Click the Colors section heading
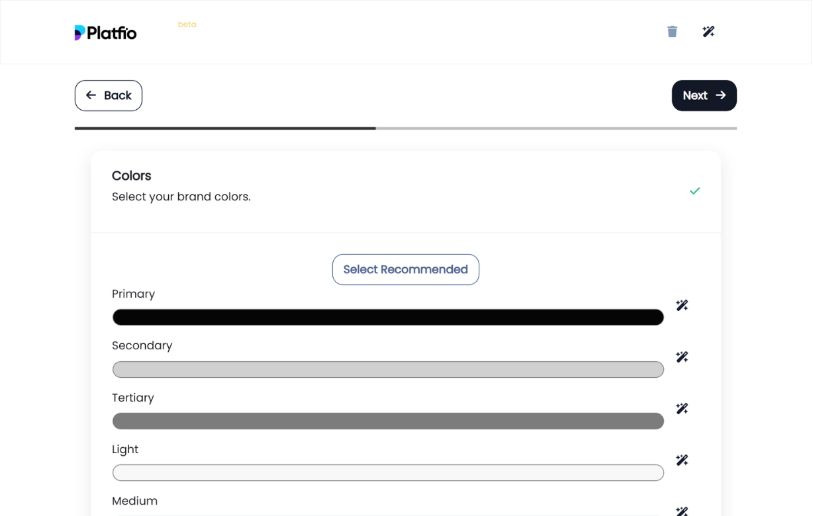The height and width of the screenshot is (516, 813). (132, 176)
